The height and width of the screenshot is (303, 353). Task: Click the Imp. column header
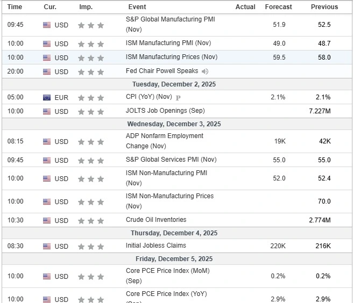(86, 7)
